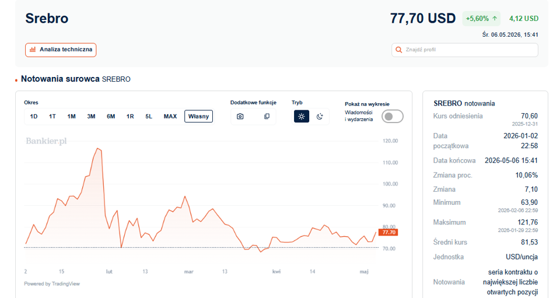Select the 1T period
553x298 pixels.
[52, 117]
